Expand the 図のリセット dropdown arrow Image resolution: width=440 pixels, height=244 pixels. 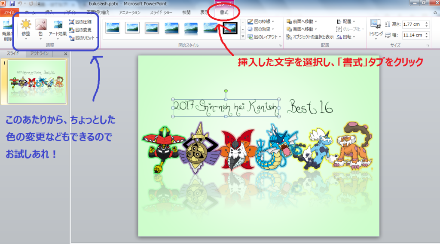97,38
